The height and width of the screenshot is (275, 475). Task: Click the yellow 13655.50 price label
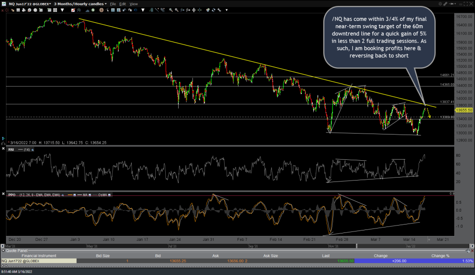pyautogui.click(x=464, y=110)
